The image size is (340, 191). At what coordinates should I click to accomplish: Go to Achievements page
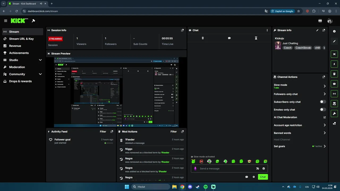(x=23, y=53)
